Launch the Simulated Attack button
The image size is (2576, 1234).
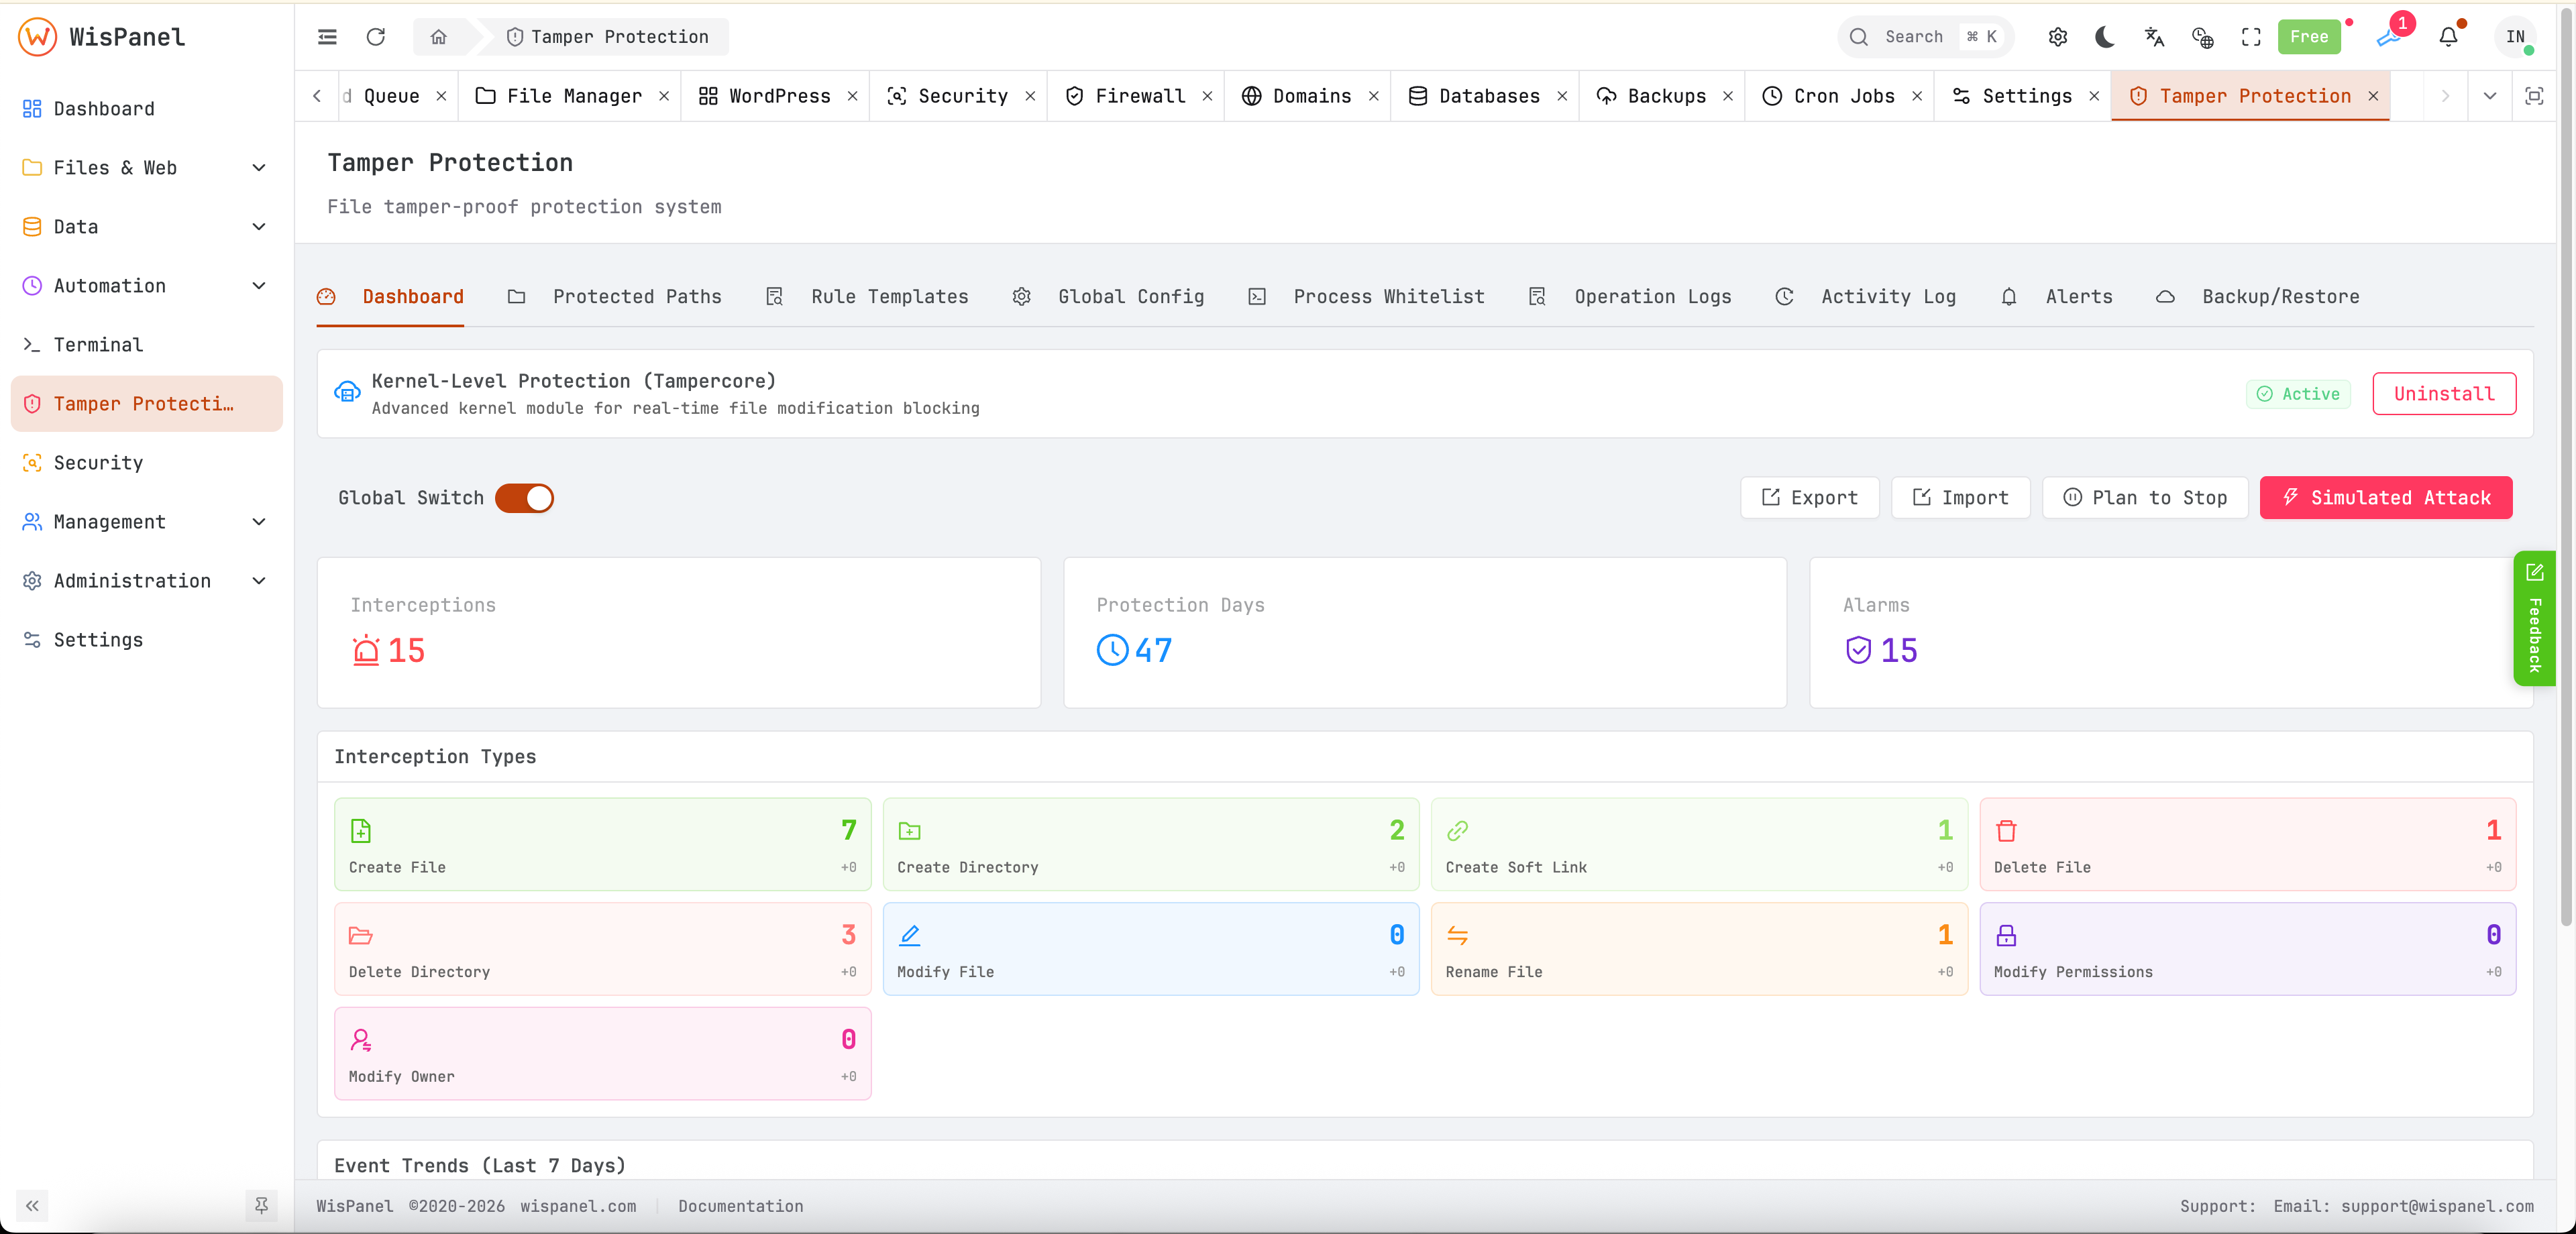point(2386,498)
